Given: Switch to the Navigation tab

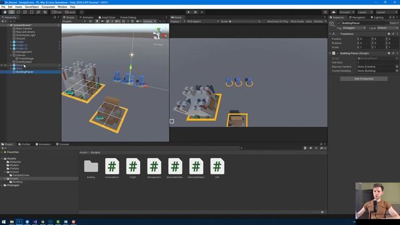Looking at the screenshot, I should click(x=357, y=17).
